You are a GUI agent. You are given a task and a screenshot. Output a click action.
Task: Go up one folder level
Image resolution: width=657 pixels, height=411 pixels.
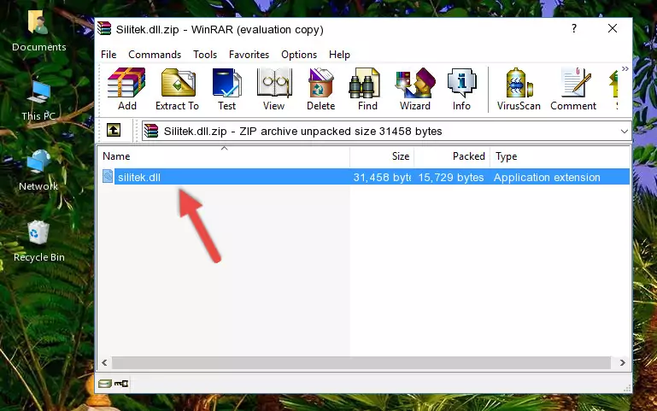114,130
